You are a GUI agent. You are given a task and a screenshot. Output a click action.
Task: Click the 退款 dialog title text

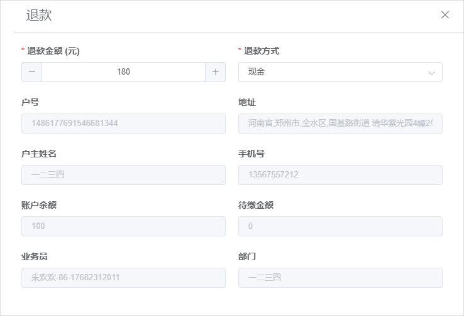(x=39, y=15)
